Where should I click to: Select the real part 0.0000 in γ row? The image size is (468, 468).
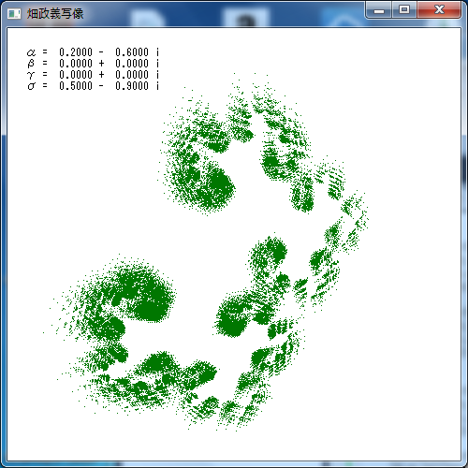[x=76, y=75]
